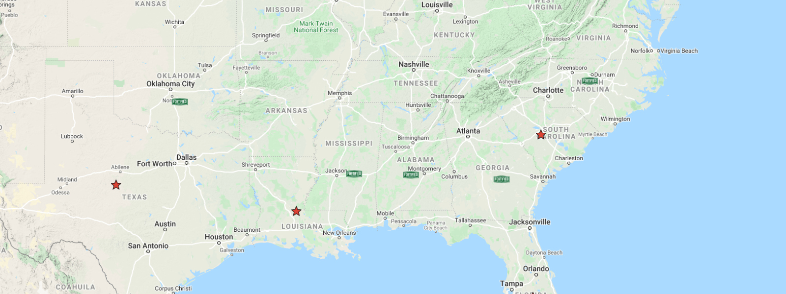
Task: Select the Jacksonville city label
Action: [x=530, y=222]
